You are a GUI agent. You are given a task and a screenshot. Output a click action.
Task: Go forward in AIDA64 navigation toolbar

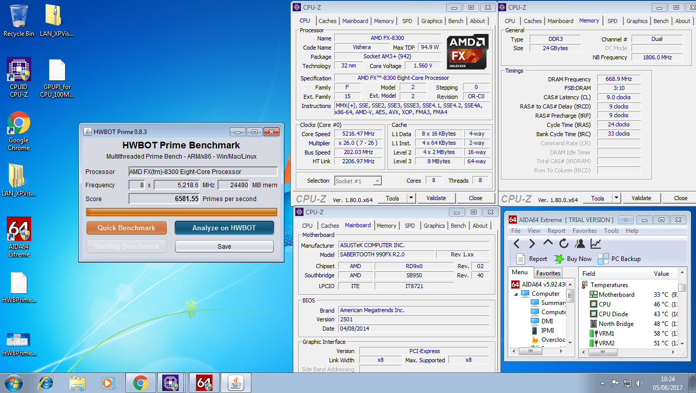(x=532, y=244)
